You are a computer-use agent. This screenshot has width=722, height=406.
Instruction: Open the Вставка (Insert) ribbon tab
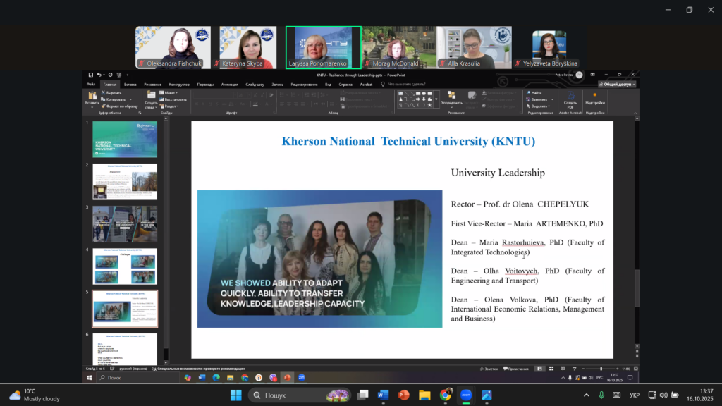tap(130, 84)
